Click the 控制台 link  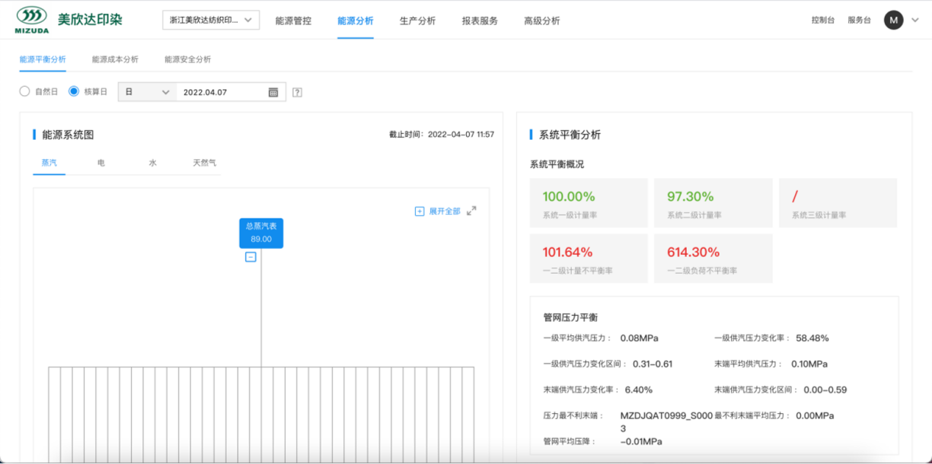tap(822, 21)
